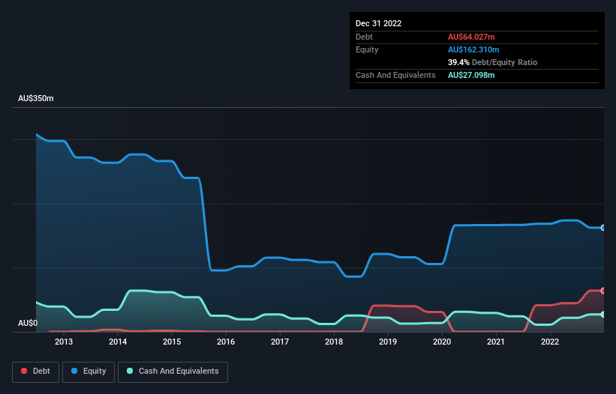Viewport: 616px width, 394px height.
Task: Click the 2021 x-axis label
Action: point(496,342)
